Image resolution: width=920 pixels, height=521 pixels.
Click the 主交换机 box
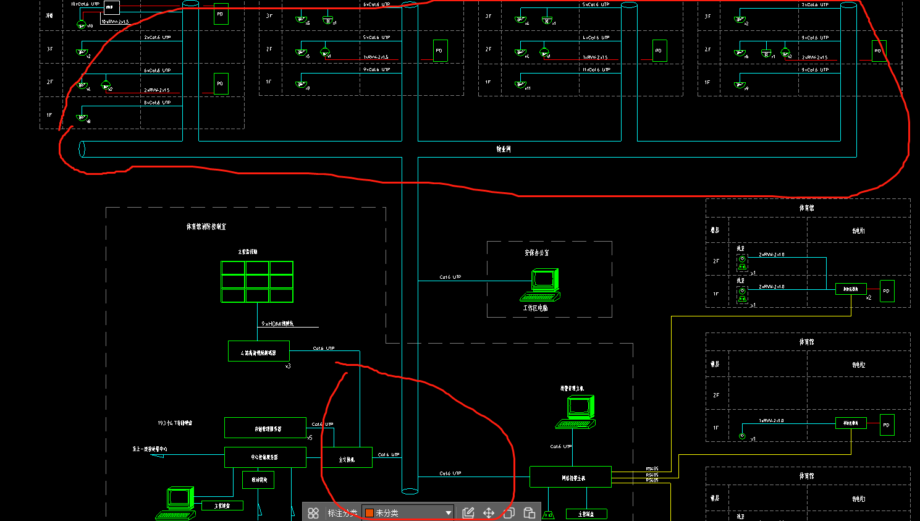click(347, 457)
